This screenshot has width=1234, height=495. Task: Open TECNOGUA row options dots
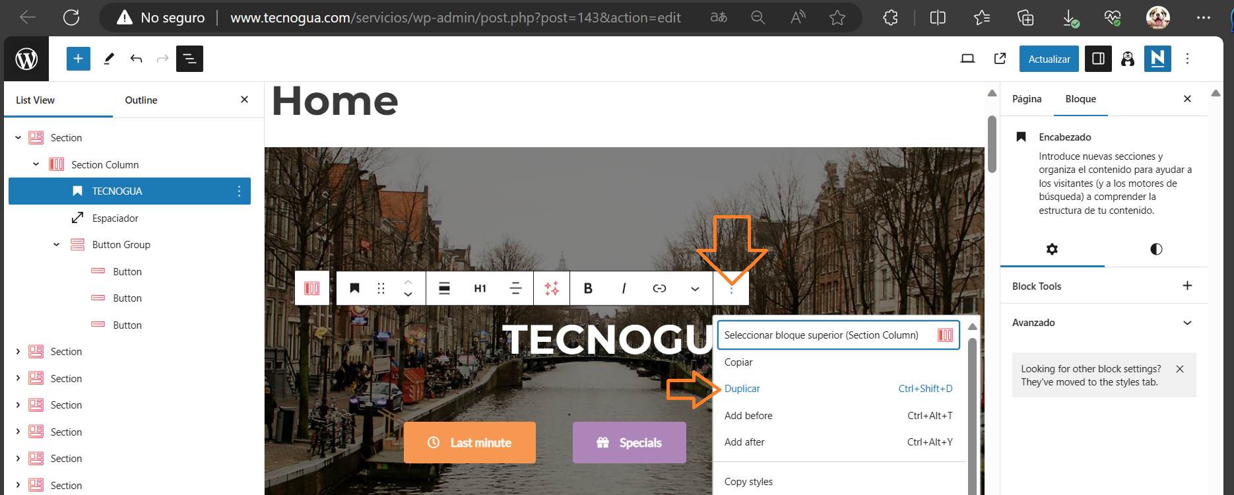click(x=239, y=191)
